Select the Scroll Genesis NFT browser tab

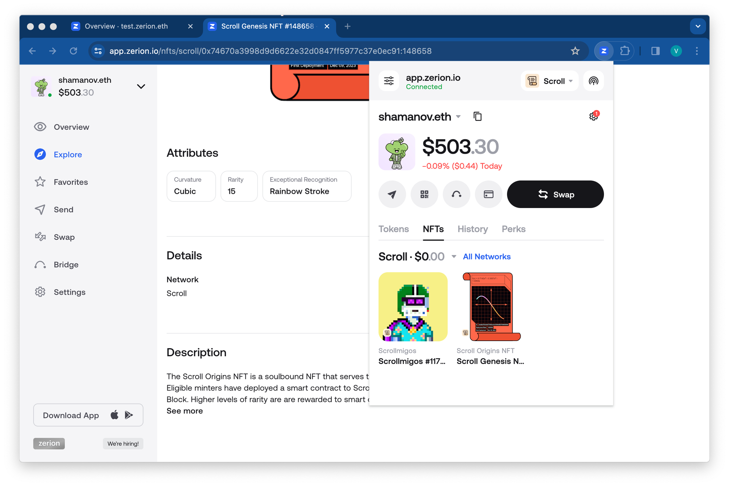click(x=267, y=26)
